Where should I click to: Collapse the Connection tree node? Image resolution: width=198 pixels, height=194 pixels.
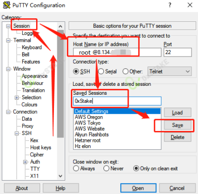tap(8, 112)
